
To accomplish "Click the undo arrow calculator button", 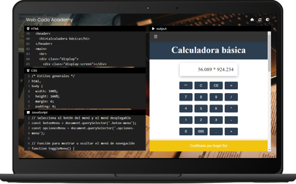I will coord(186,86).
